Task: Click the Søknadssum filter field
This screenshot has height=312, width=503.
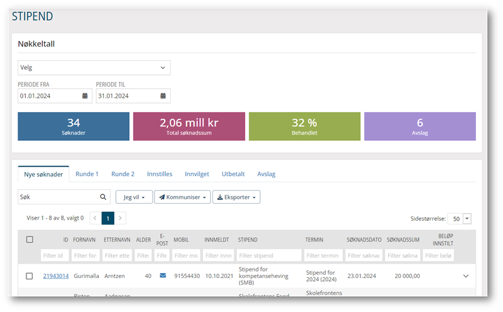Action: coord(403,255)
